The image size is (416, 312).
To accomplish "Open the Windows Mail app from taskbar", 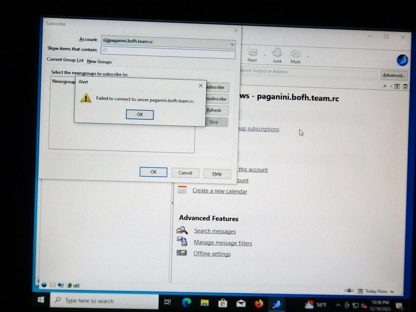I will pyautogui.click(x=241, y=303).
